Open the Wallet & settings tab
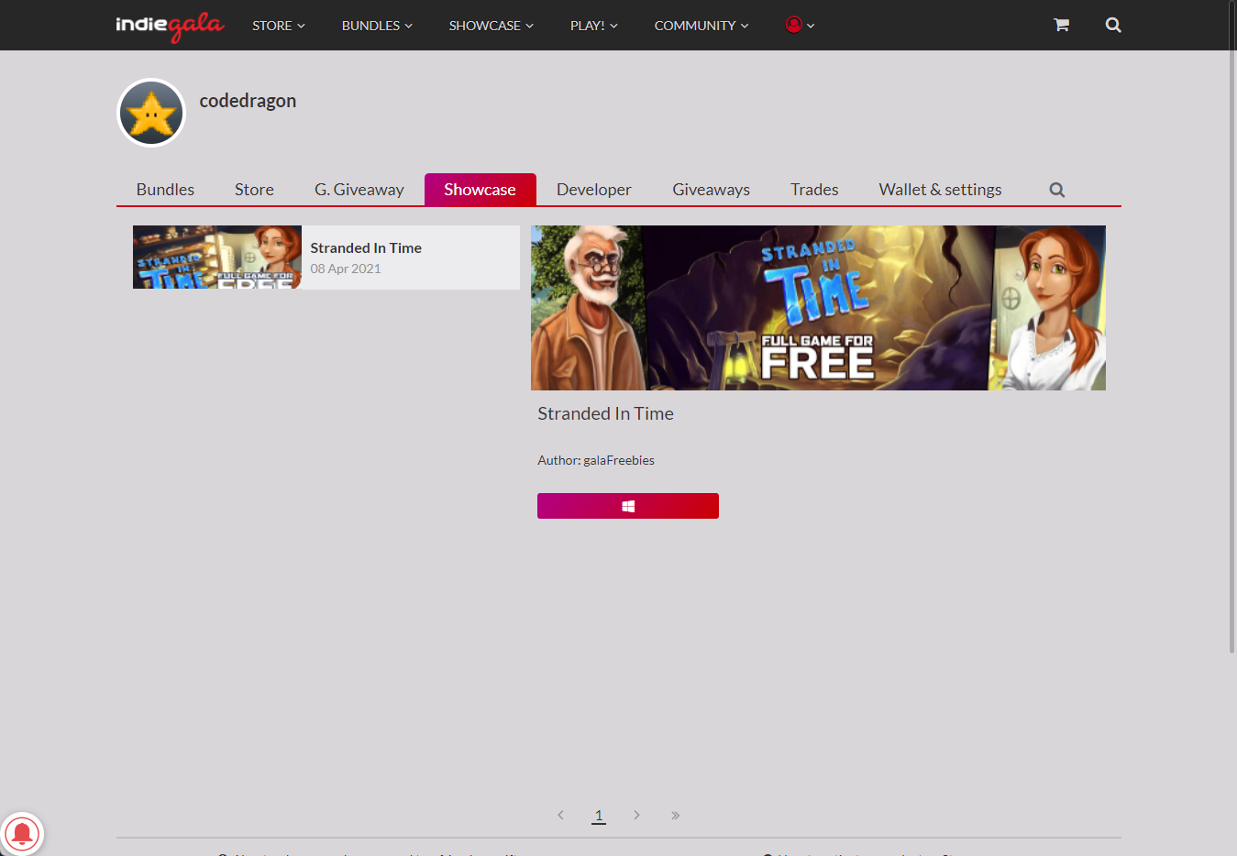Screen dimensions: 1237x856 click(x=940, y=190)
